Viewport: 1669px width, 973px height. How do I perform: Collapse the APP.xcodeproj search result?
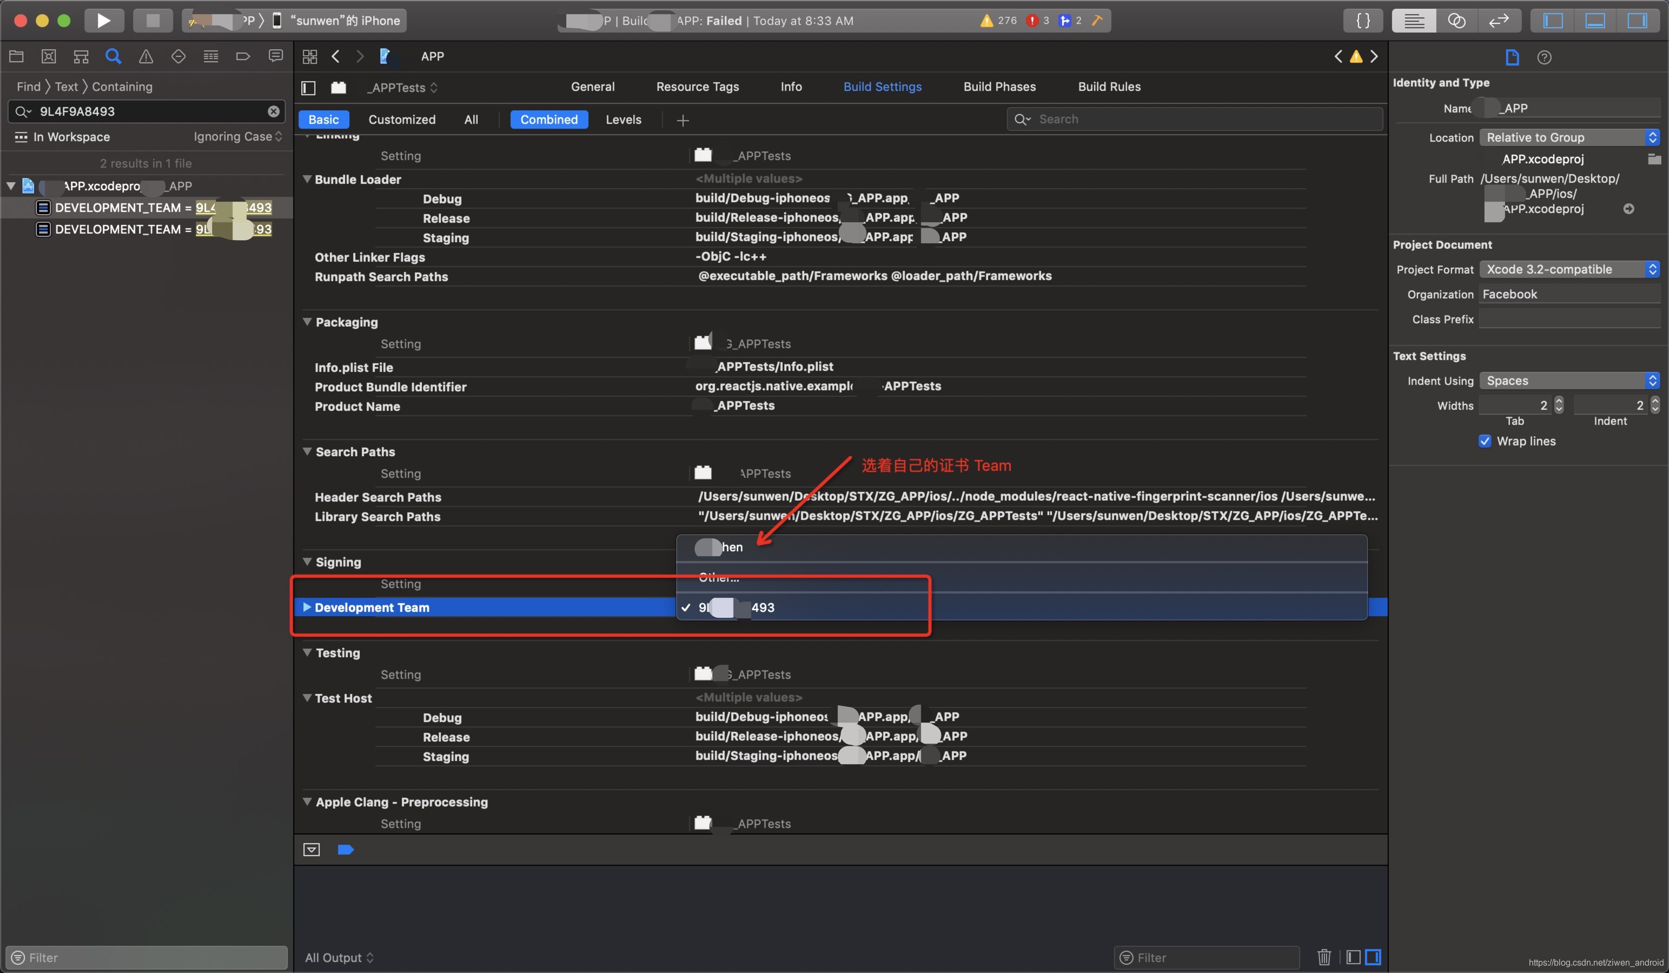pyautogui.click(x=11, y=186)
